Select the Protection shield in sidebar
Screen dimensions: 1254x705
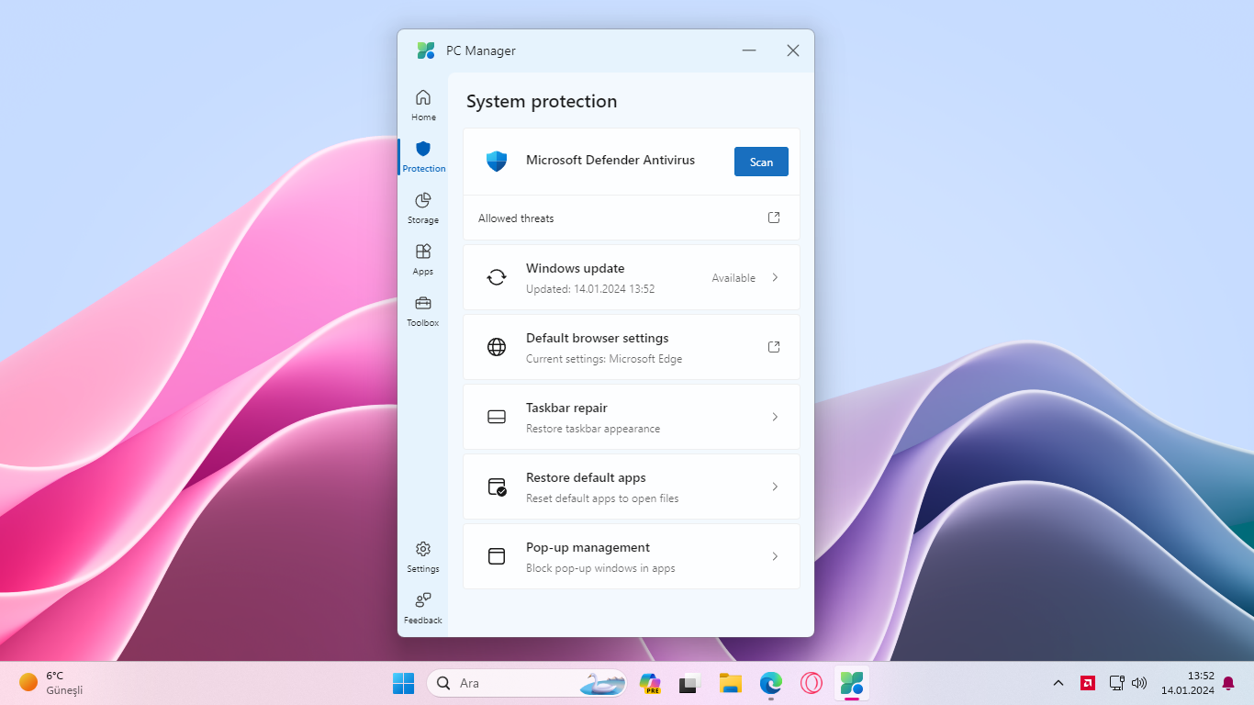tap(423, 156)
